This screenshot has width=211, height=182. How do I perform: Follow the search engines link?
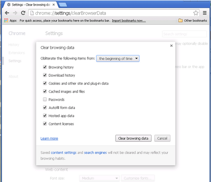[x=95, y=153]
